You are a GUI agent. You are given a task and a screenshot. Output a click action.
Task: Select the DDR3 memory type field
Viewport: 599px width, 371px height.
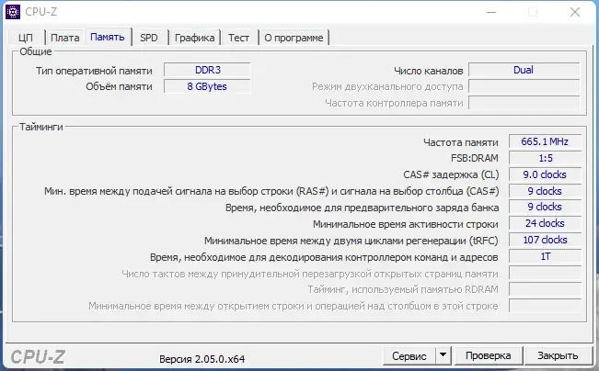(x=207, y=70)
